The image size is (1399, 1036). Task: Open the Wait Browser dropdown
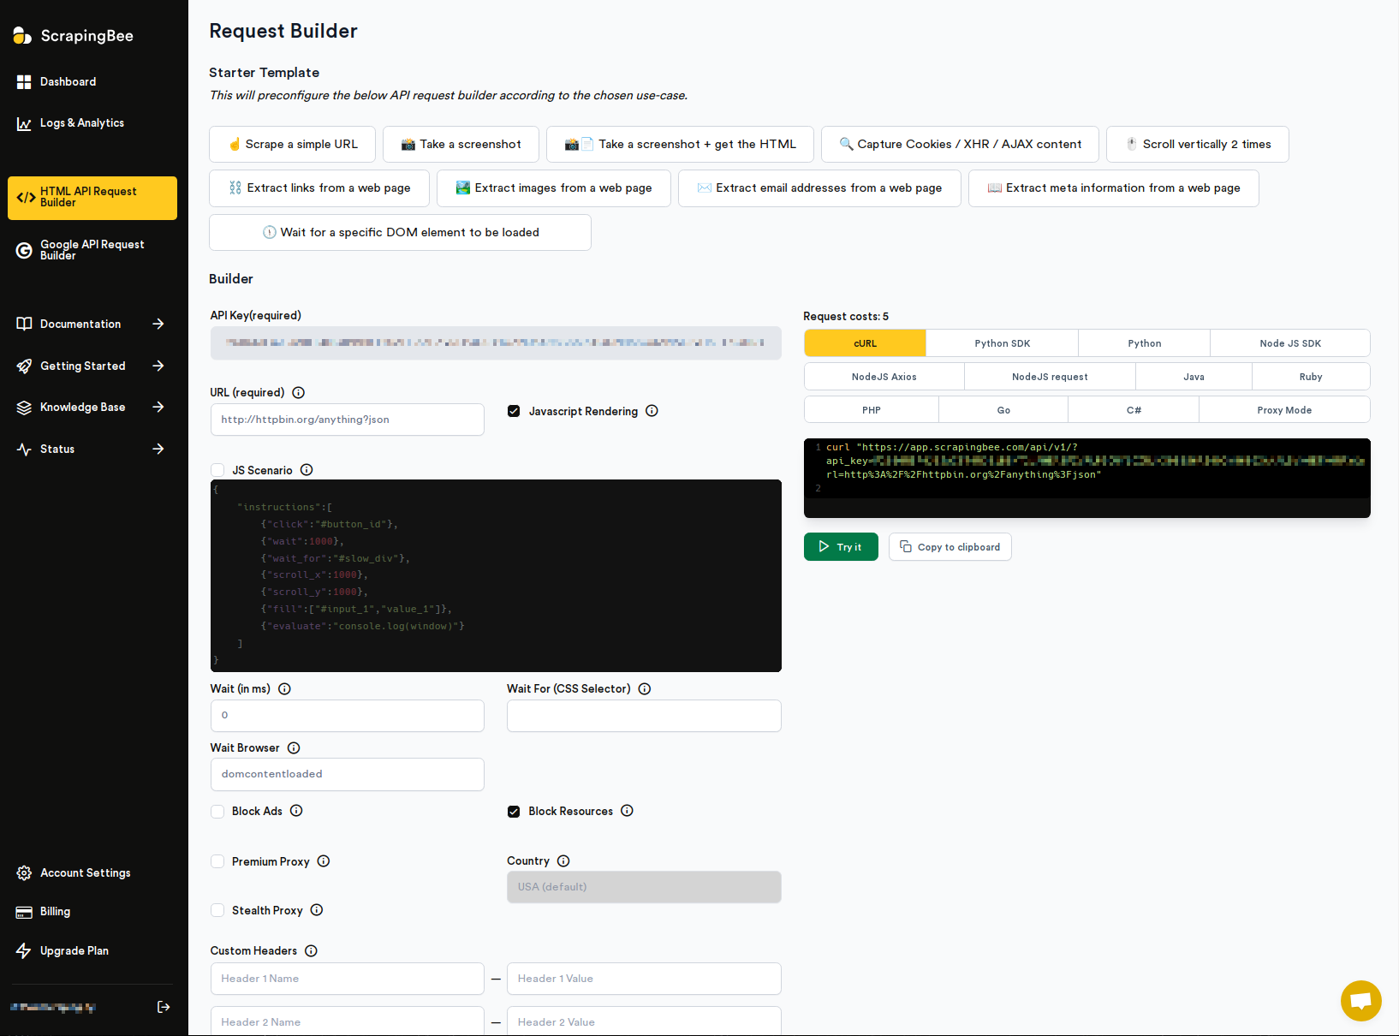(348, 774)
